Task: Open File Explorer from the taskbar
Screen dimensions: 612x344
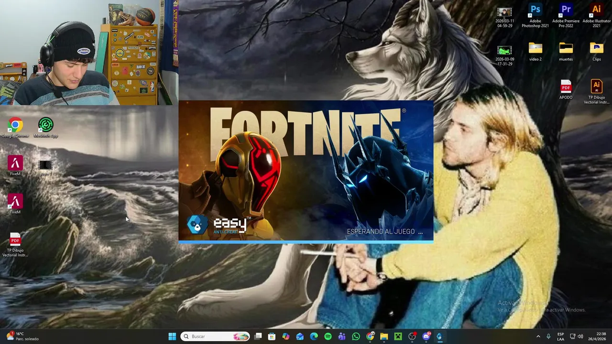Action: [384, 336]
